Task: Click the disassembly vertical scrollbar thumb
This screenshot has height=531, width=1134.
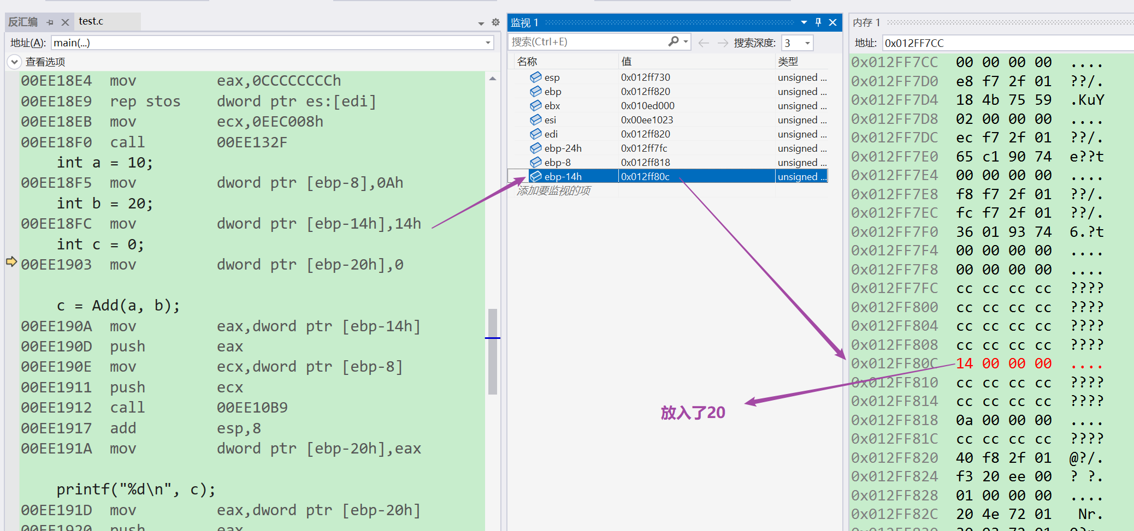Action: click(493, 351)
